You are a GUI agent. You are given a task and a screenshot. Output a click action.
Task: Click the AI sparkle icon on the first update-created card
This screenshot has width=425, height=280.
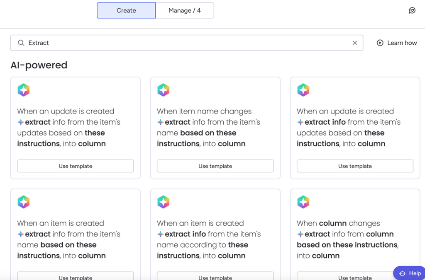[x=24, y=90]
